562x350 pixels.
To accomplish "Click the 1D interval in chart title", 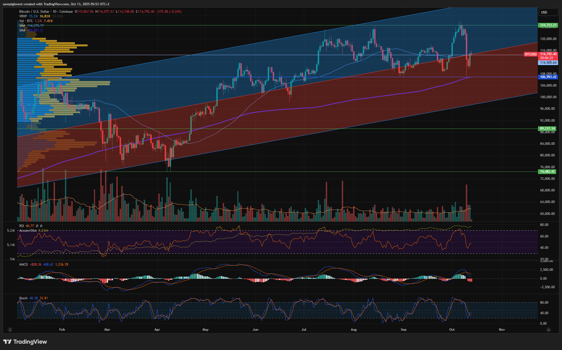I will [54, 12].
